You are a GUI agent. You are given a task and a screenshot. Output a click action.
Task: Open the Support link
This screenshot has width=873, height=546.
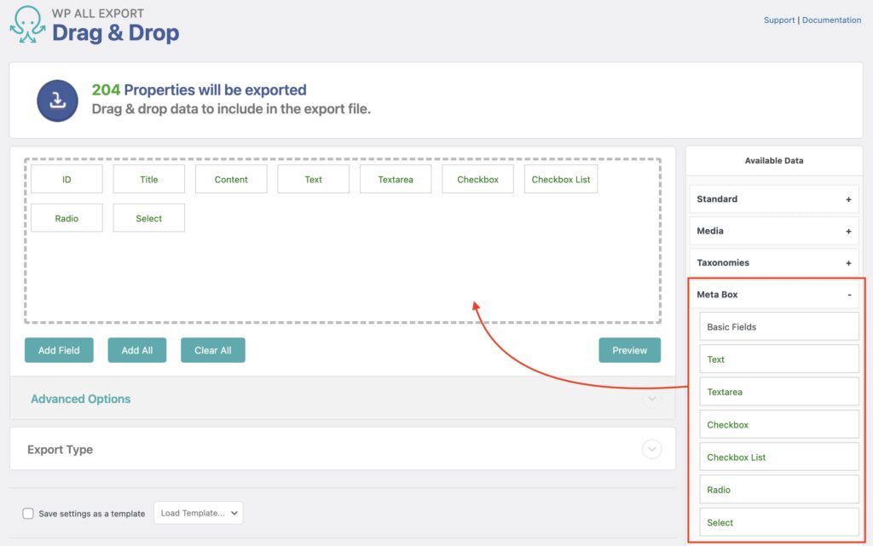[x=778, y=20]
